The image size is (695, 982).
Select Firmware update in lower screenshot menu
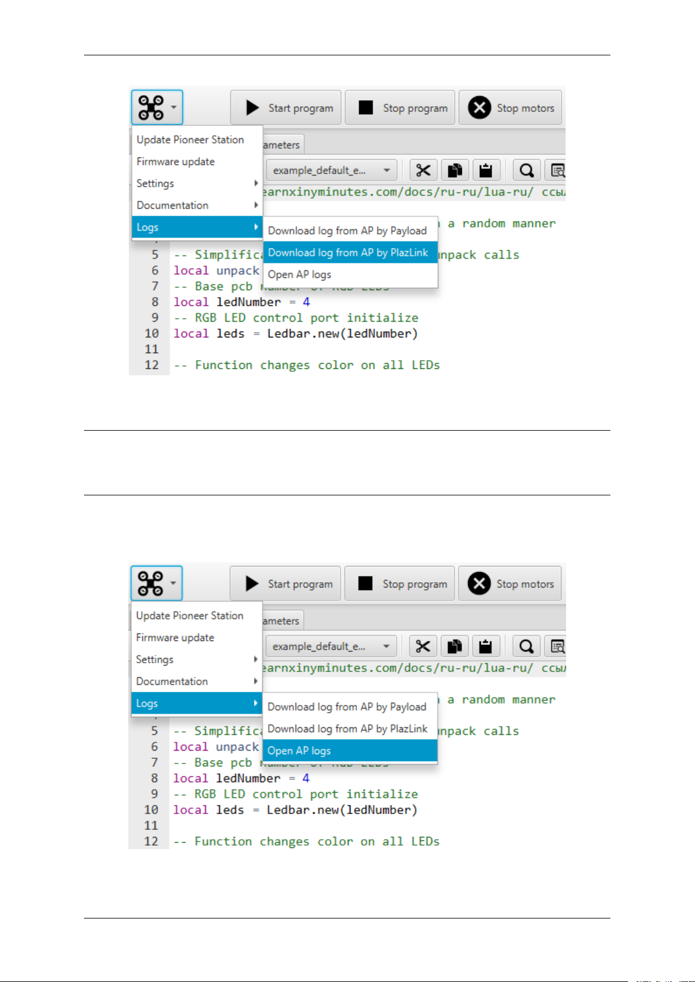click(x=196, y=638)
